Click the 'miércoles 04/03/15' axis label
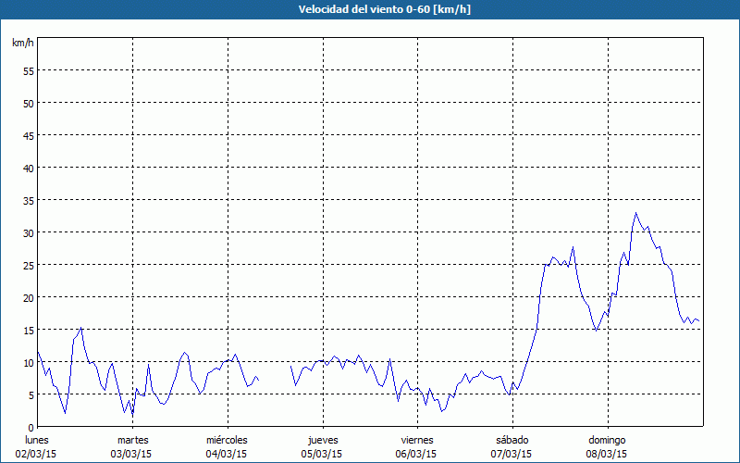Viewport: 740px width, 463px height. (227, 446)
